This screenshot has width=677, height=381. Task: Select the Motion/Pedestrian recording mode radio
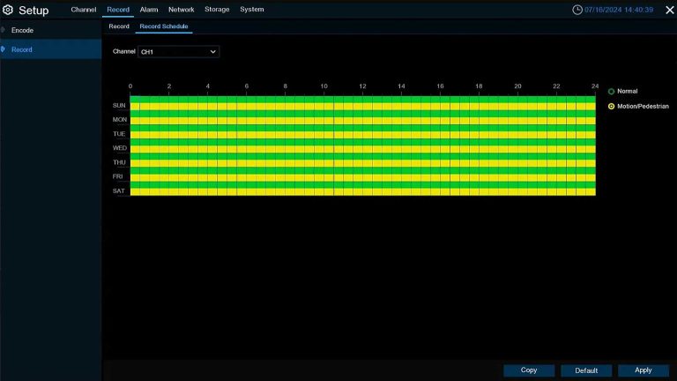tap(612, 107)
